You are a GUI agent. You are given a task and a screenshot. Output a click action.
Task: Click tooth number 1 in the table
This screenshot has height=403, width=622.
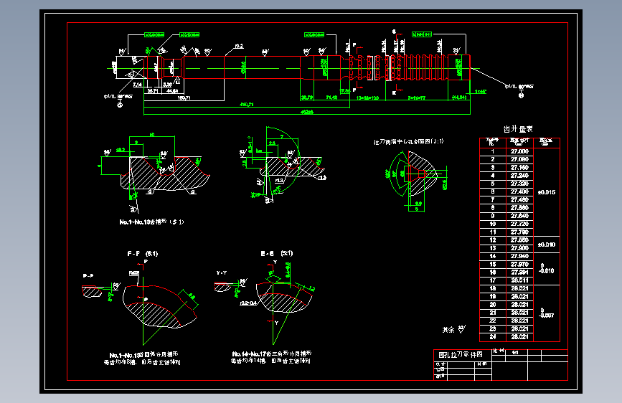493,151
